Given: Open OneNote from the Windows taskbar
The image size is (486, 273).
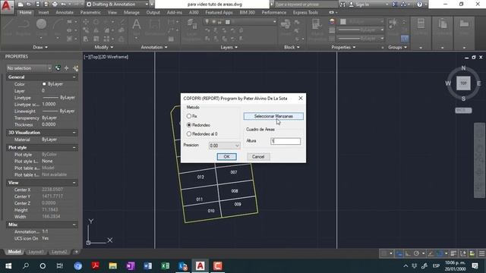Looking at the screenshot, I should pyautogui.click(x=131, y=266).
